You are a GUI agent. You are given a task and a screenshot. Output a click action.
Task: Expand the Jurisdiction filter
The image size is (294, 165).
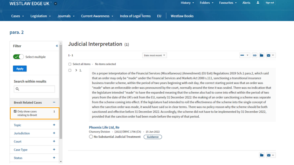coord(54,133)
